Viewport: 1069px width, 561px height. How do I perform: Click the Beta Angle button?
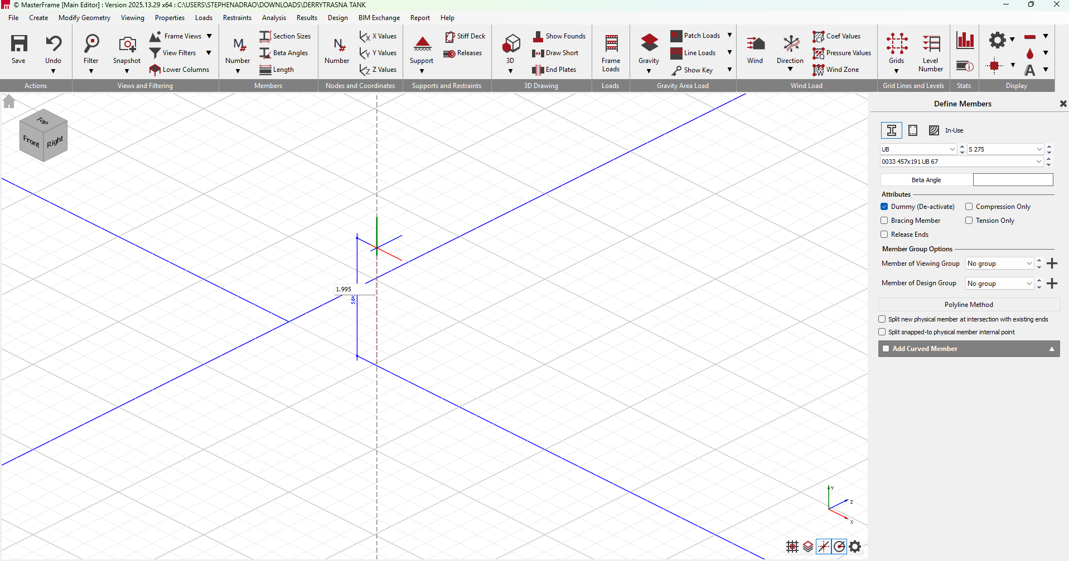926,180
